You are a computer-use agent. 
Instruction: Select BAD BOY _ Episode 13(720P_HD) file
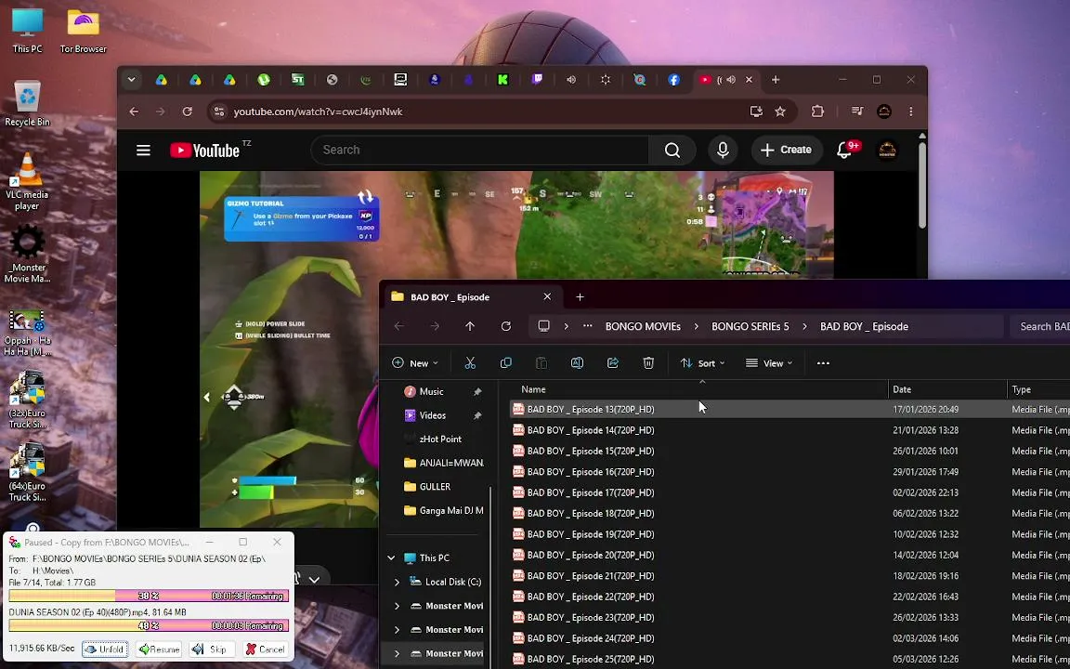click(x=789, y=410)
